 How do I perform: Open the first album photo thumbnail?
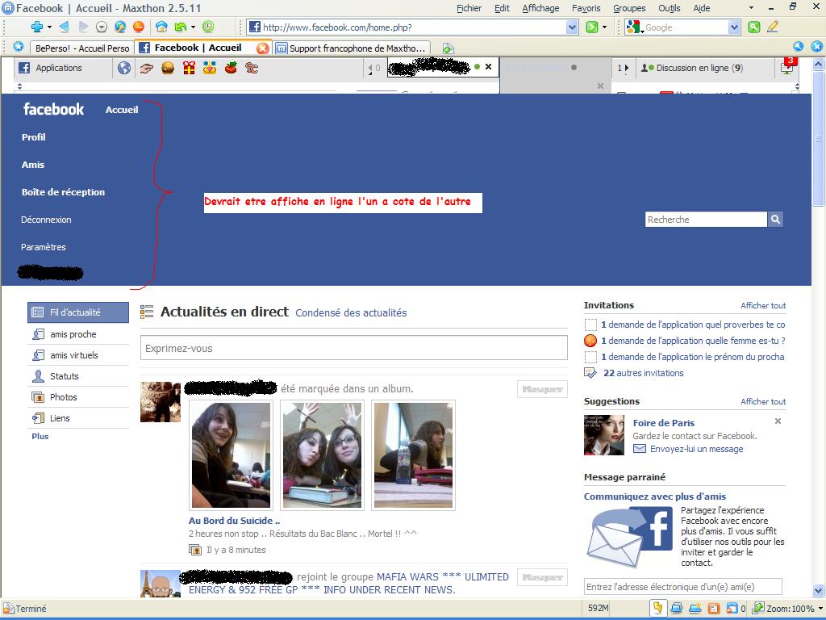231,455
